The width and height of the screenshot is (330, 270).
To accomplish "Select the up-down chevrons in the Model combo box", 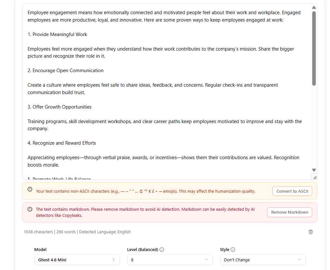I will (x=113, y=260).
